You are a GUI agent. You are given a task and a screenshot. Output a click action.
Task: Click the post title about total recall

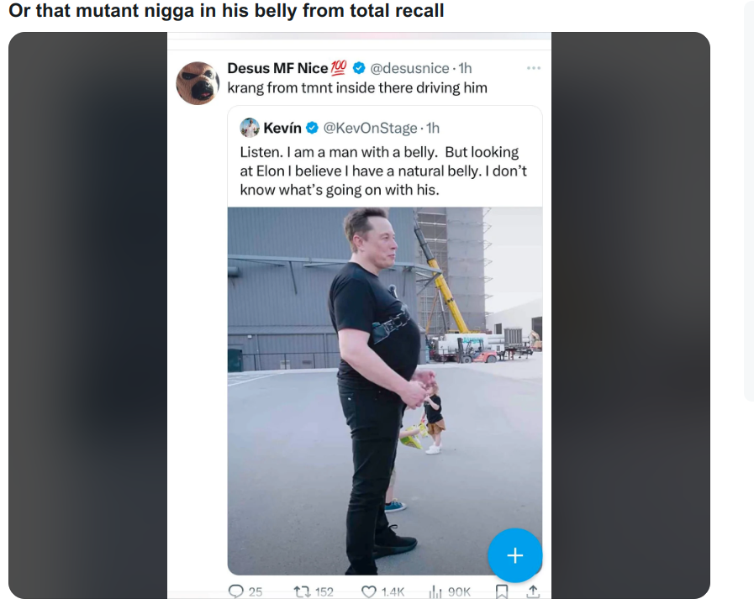pos(226,11)
